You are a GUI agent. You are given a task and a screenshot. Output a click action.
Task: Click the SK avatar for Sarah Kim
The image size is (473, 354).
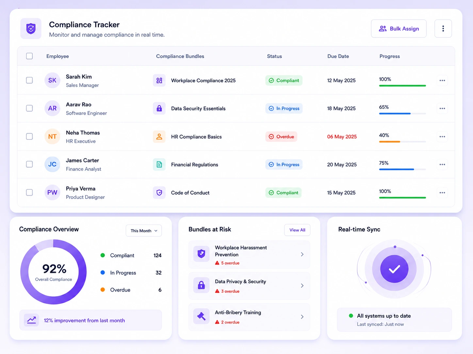coord(52,81)
